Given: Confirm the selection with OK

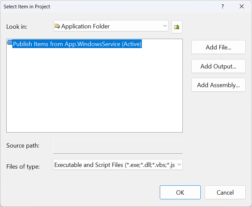Looking at the screenshot, I should (x=180, y=192).
